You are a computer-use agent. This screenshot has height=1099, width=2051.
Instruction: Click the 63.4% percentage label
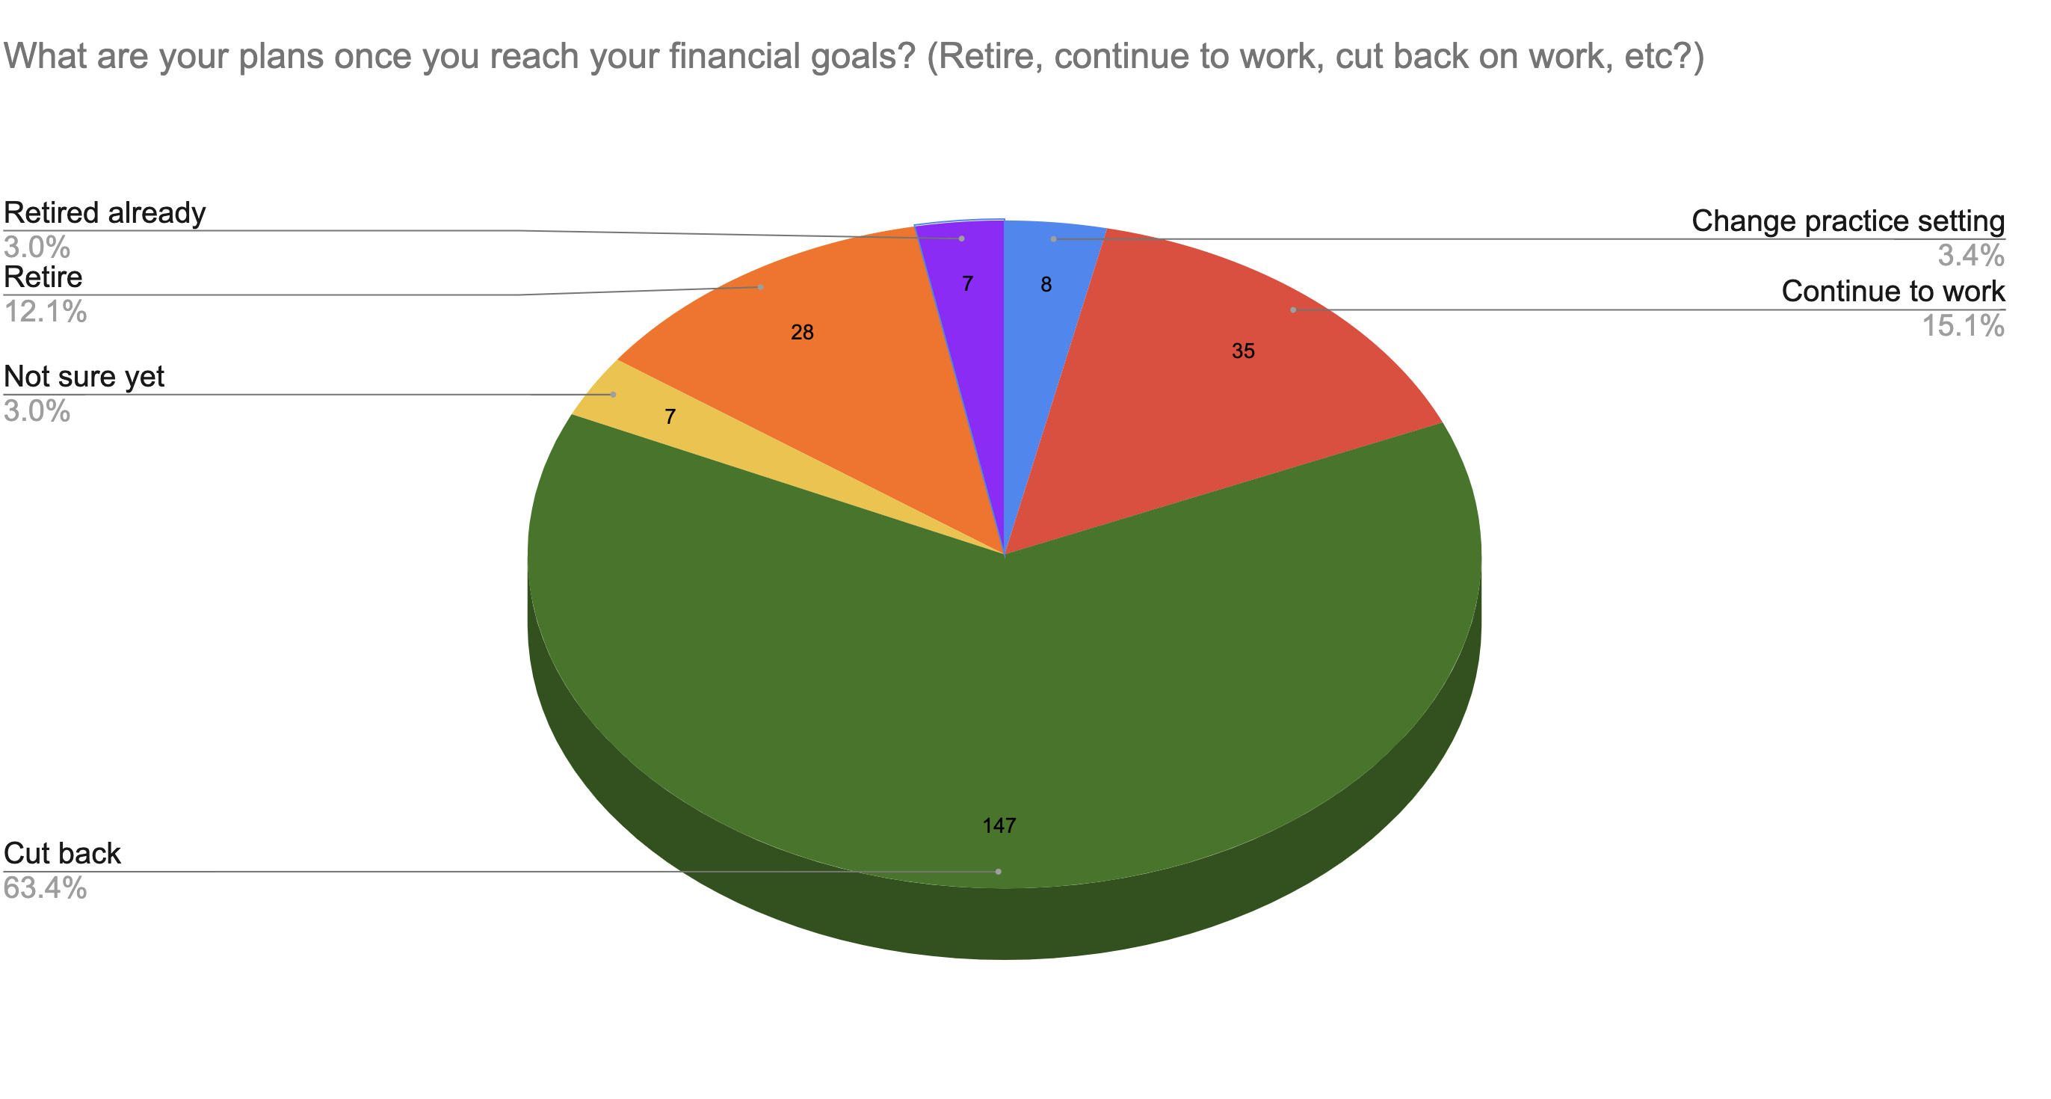pos(46,888)
